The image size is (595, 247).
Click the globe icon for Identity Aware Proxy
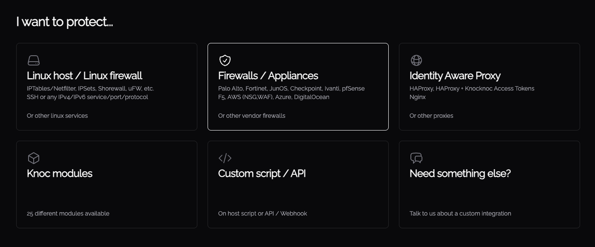(416, 60)
